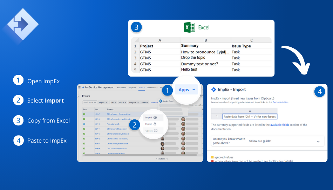The height and width of the screenshot is (190, 333).
Task: Click the Excel logo icon
Action: point(189,27)
